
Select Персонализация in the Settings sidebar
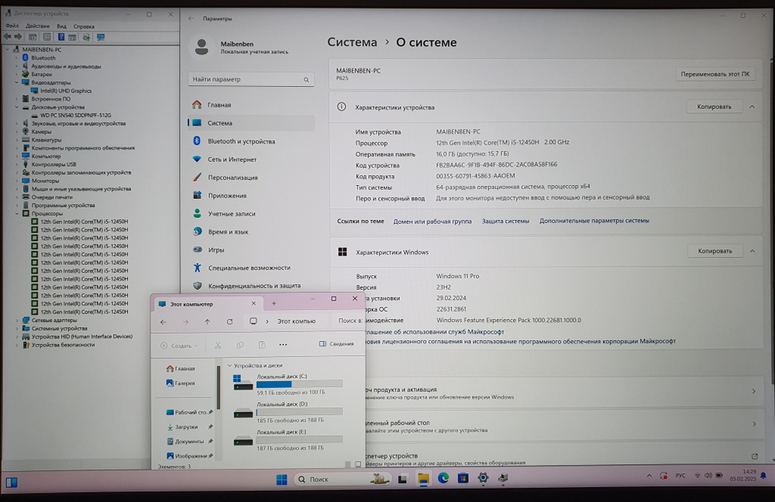(x=232, y=177)
